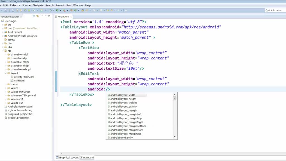Screen dimensions: 286x161
Task: Select AndroidManifest.xml in the tree
Action: 20,106
